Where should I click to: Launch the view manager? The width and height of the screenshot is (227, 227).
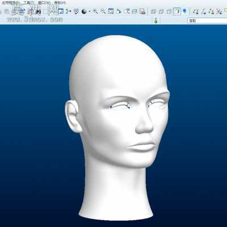pos(142,11)
